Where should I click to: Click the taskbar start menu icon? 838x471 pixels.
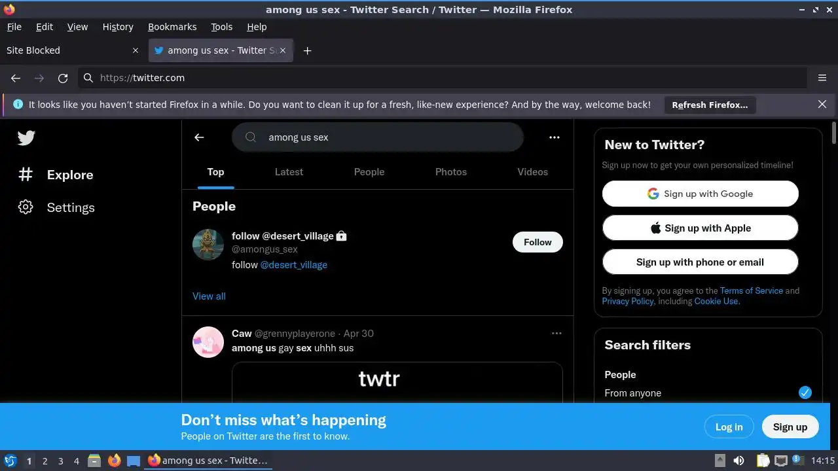[x=10, y=461]
